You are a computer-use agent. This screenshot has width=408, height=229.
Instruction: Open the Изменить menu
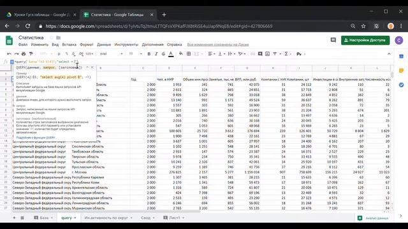coord(40,45)
